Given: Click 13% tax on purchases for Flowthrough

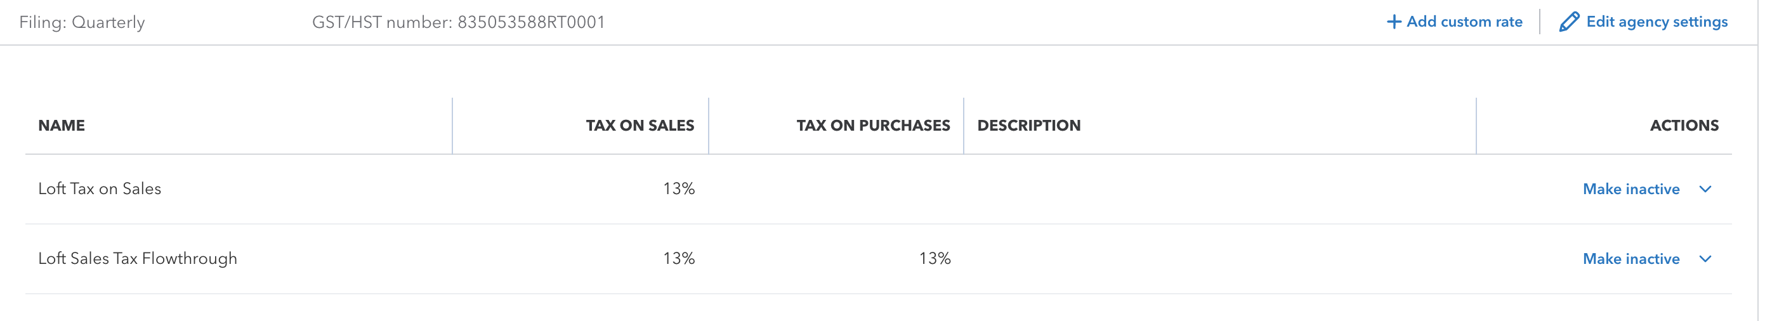Looking at the screenshot, I should click(935, 259).
